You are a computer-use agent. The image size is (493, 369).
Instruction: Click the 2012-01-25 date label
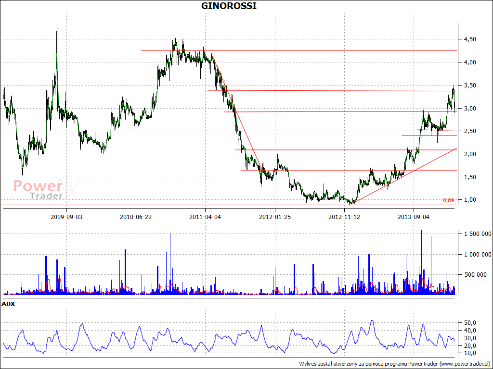pos(275,217)
